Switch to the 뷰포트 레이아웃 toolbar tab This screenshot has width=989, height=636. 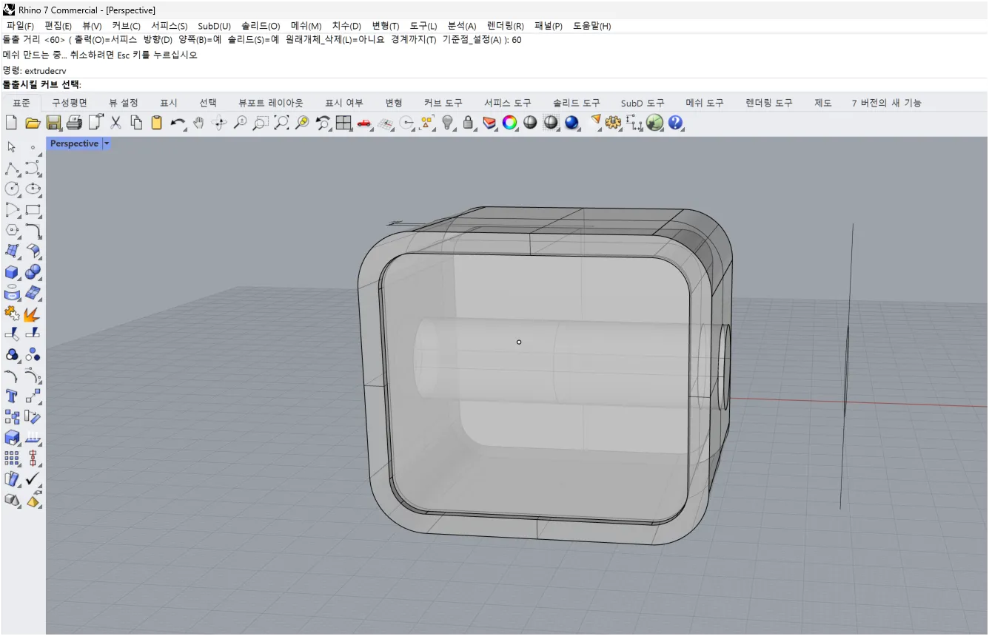(271, 103)
